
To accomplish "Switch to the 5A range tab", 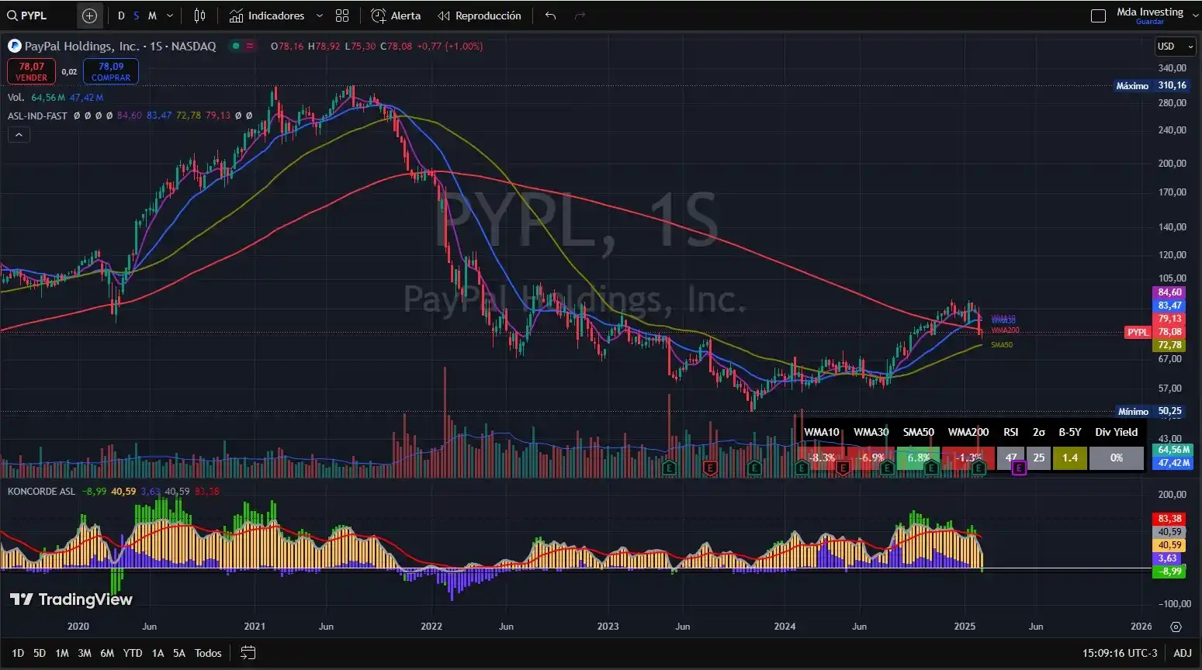I will pos(179,653).
